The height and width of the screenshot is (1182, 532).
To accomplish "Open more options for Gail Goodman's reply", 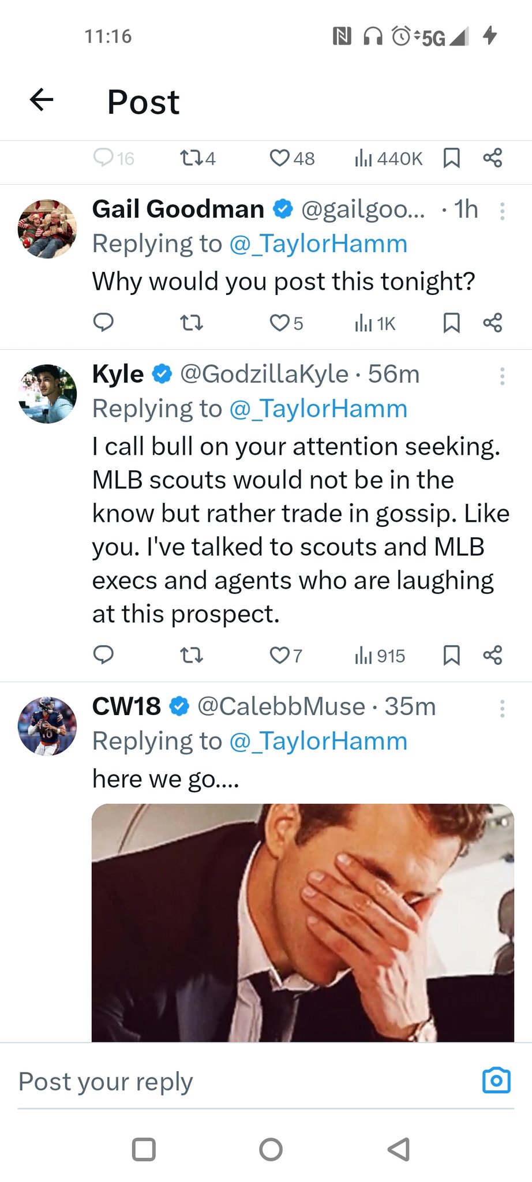I will [503, 211].
